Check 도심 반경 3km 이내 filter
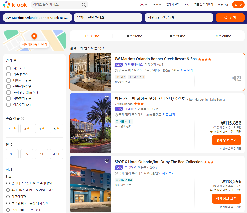The width and height of the screenshot is (247, 213). coord(9,92)
